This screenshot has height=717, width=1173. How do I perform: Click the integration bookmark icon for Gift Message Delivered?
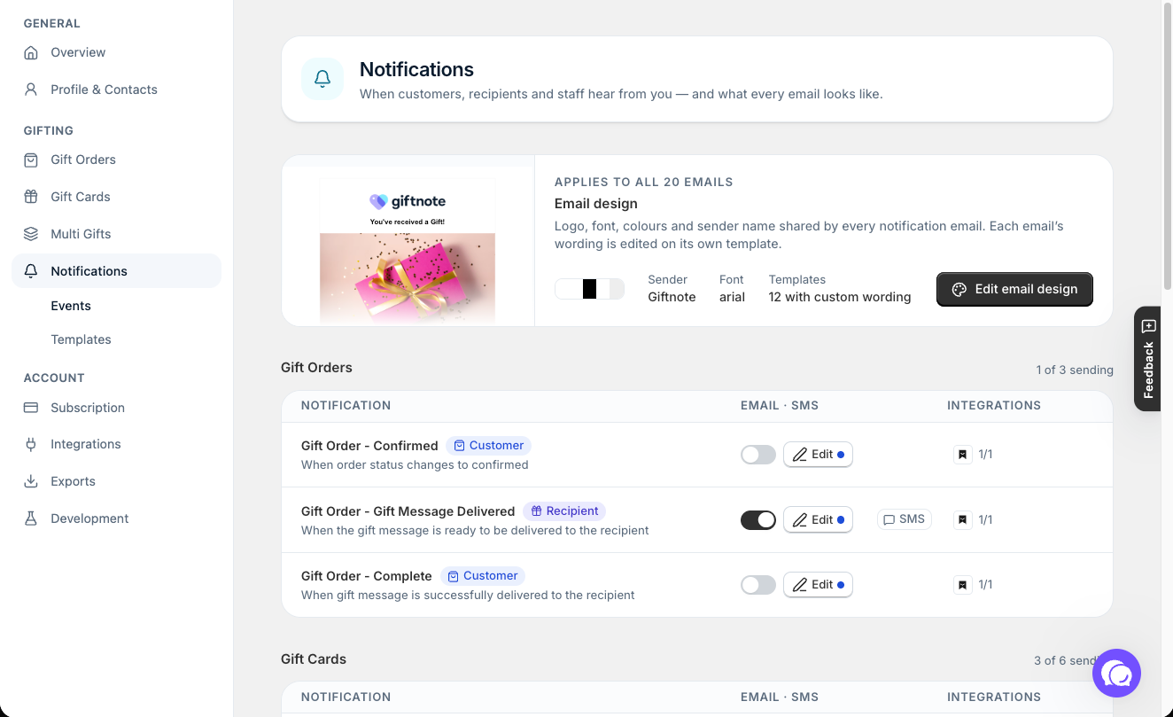(x=962, y=519)
